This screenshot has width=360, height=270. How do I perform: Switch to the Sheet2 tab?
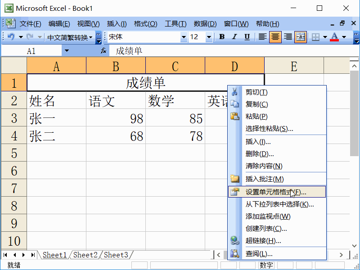pos(85,255)
